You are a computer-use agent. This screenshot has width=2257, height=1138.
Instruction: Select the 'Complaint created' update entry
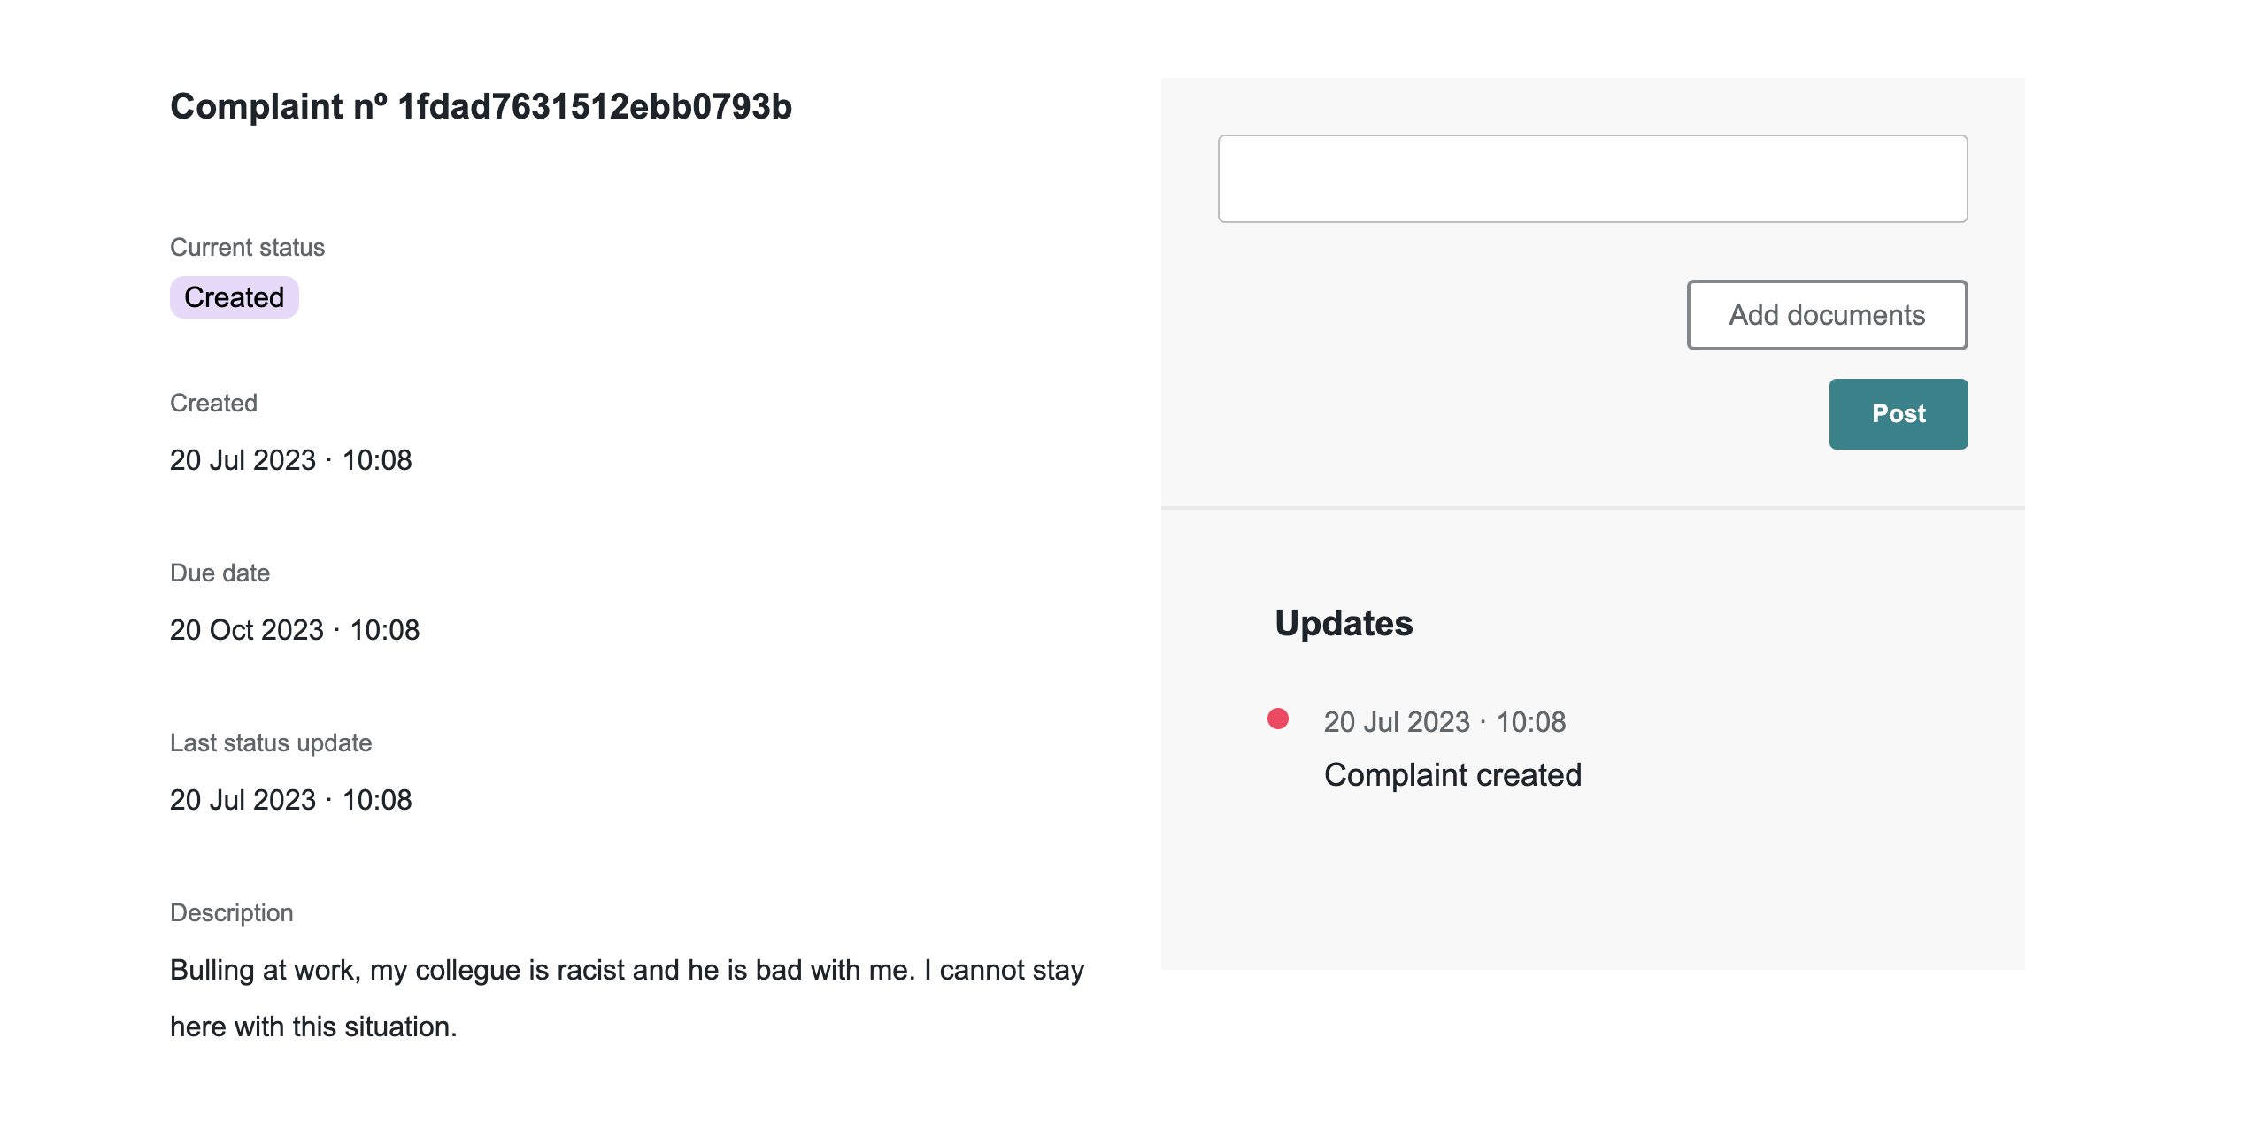pyautogui.click(x=1452, y=775)
